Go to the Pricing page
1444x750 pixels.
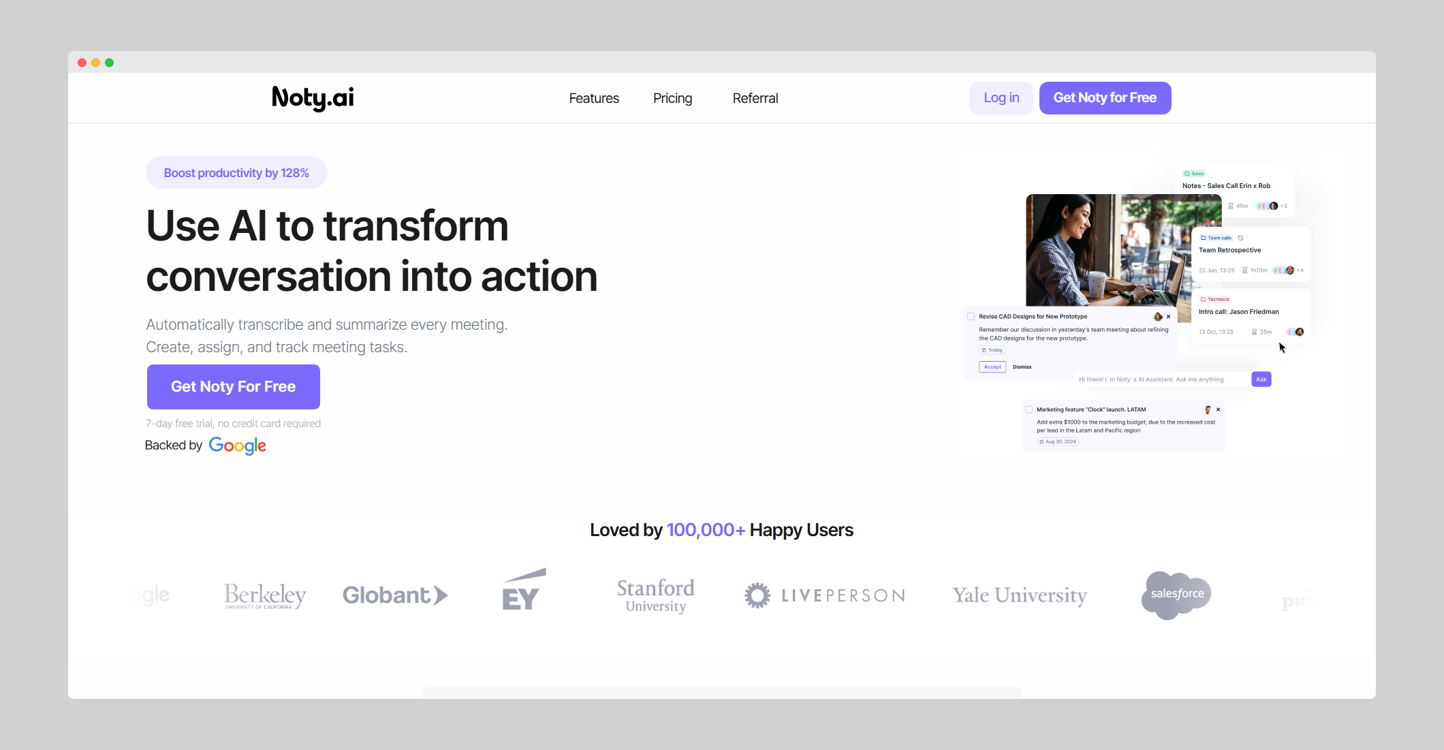(672, 98)
